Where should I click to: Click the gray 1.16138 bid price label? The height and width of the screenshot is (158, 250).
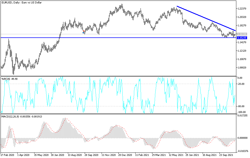(x=242, y=34)
